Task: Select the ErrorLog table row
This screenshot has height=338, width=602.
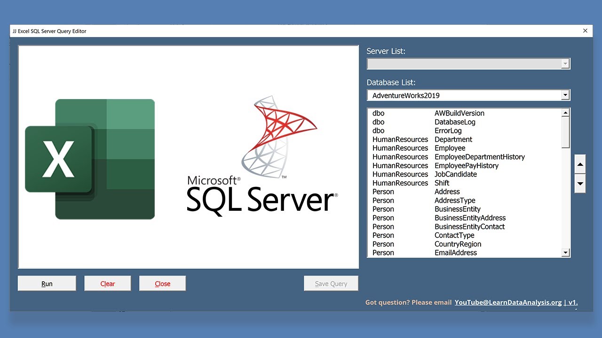Action: click(465, 131)
